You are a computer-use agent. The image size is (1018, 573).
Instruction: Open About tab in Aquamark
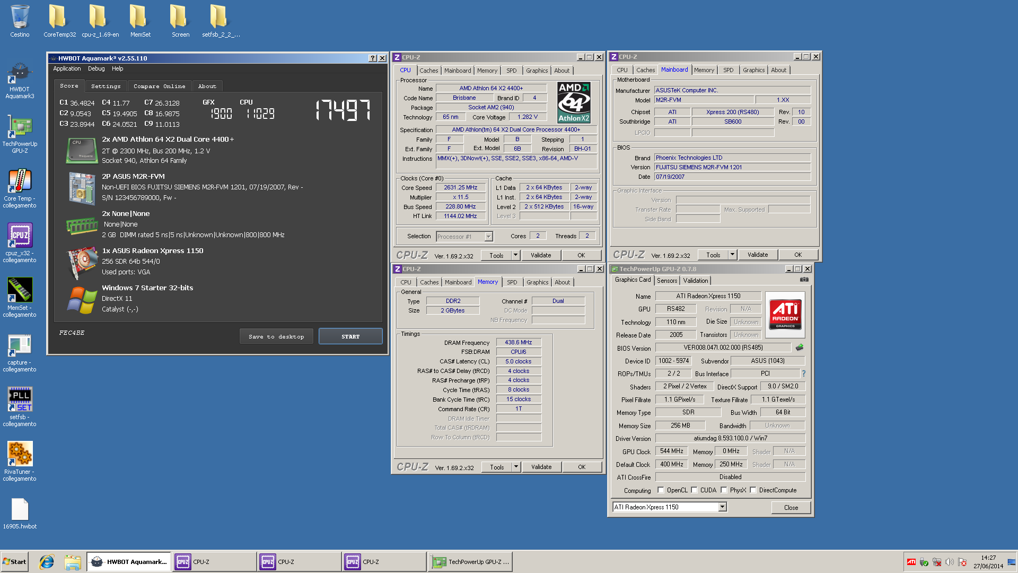[207, 86]
